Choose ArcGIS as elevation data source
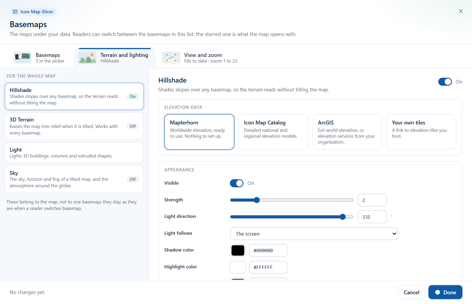Image resolution: width=472 pixels, height=304 pixels. pyautogui.click(x=347, y=132)
